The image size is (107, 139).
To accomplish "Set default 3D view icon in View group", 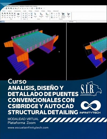I will [x=2, y=16].
